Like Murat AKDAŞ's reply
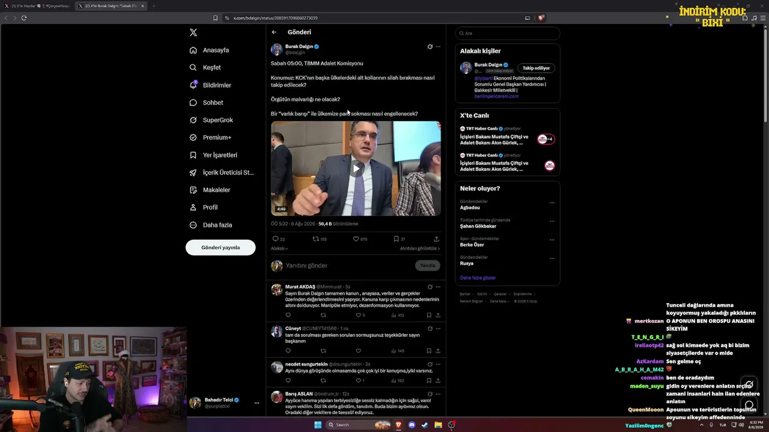The width and height of the screenshot is (769, 432). pos(359,315)
